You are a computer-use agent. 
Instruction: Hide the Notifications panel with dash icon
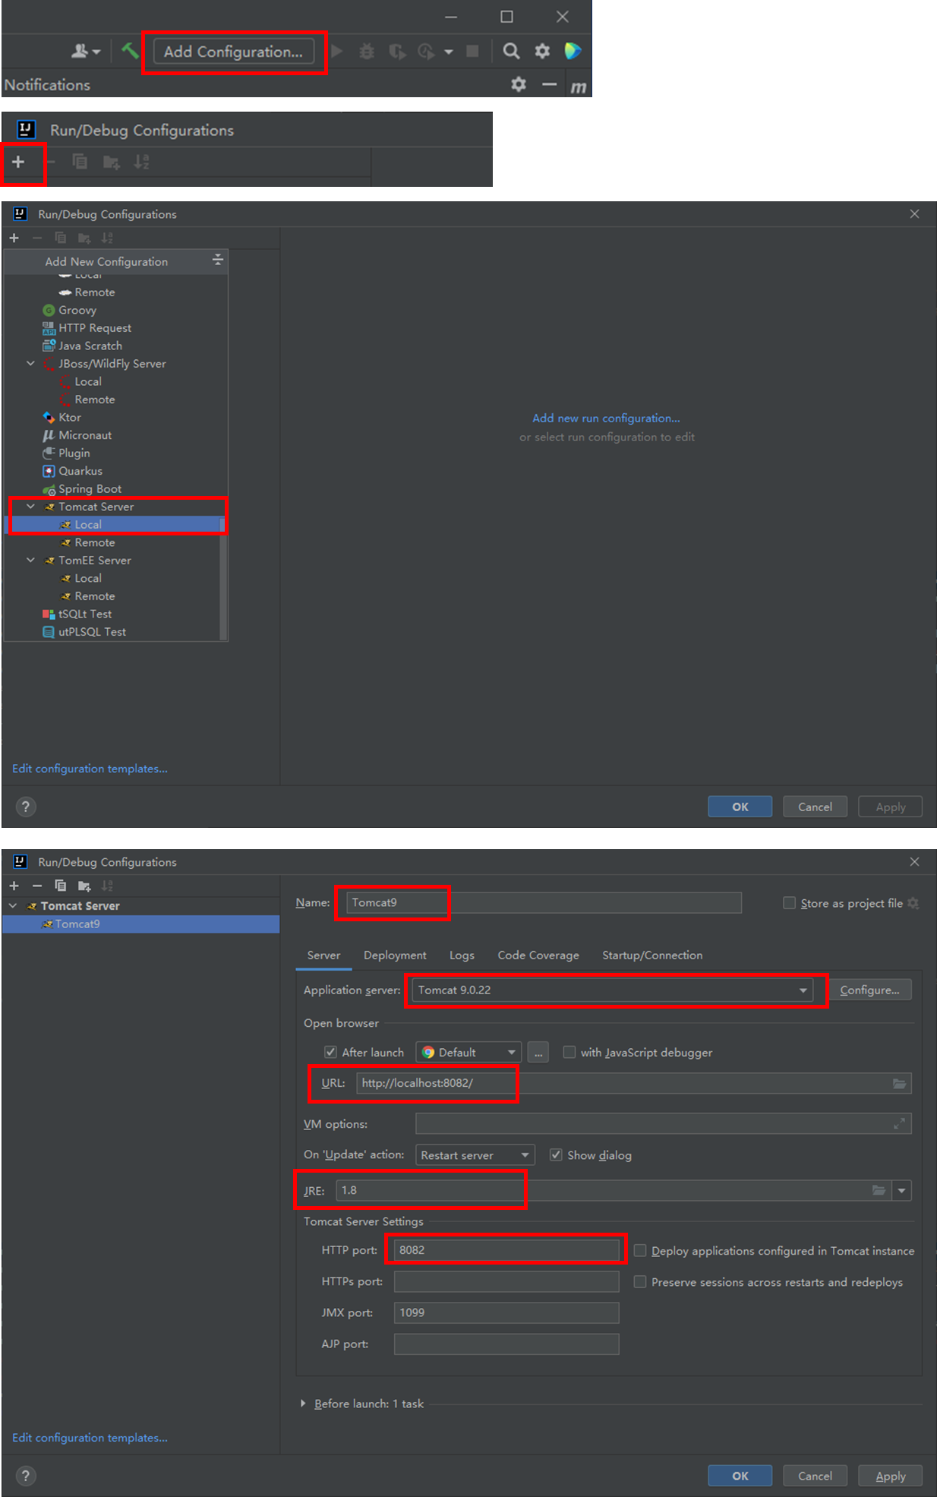[549, 84]
